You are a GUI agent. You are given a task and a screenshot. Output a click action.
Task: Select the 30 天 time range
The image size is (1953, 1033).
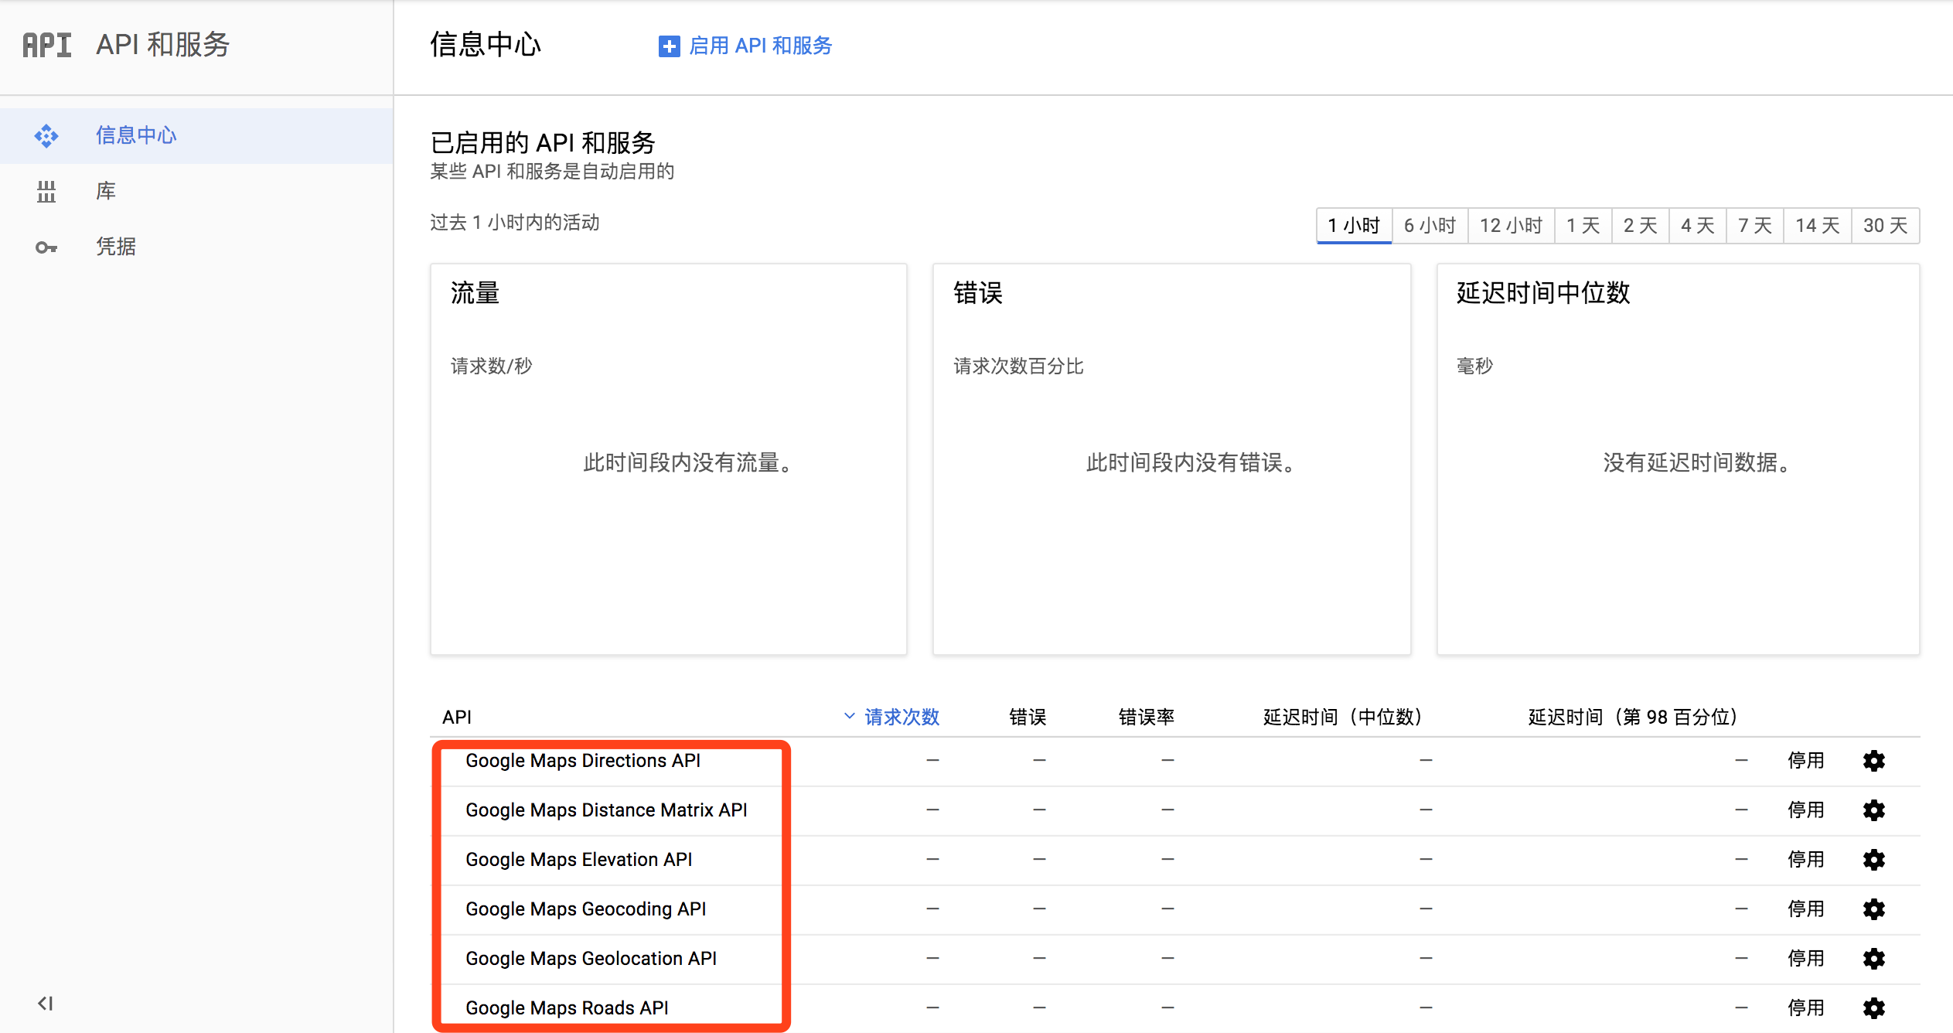pyautogui.click(x=1885, y=226)
